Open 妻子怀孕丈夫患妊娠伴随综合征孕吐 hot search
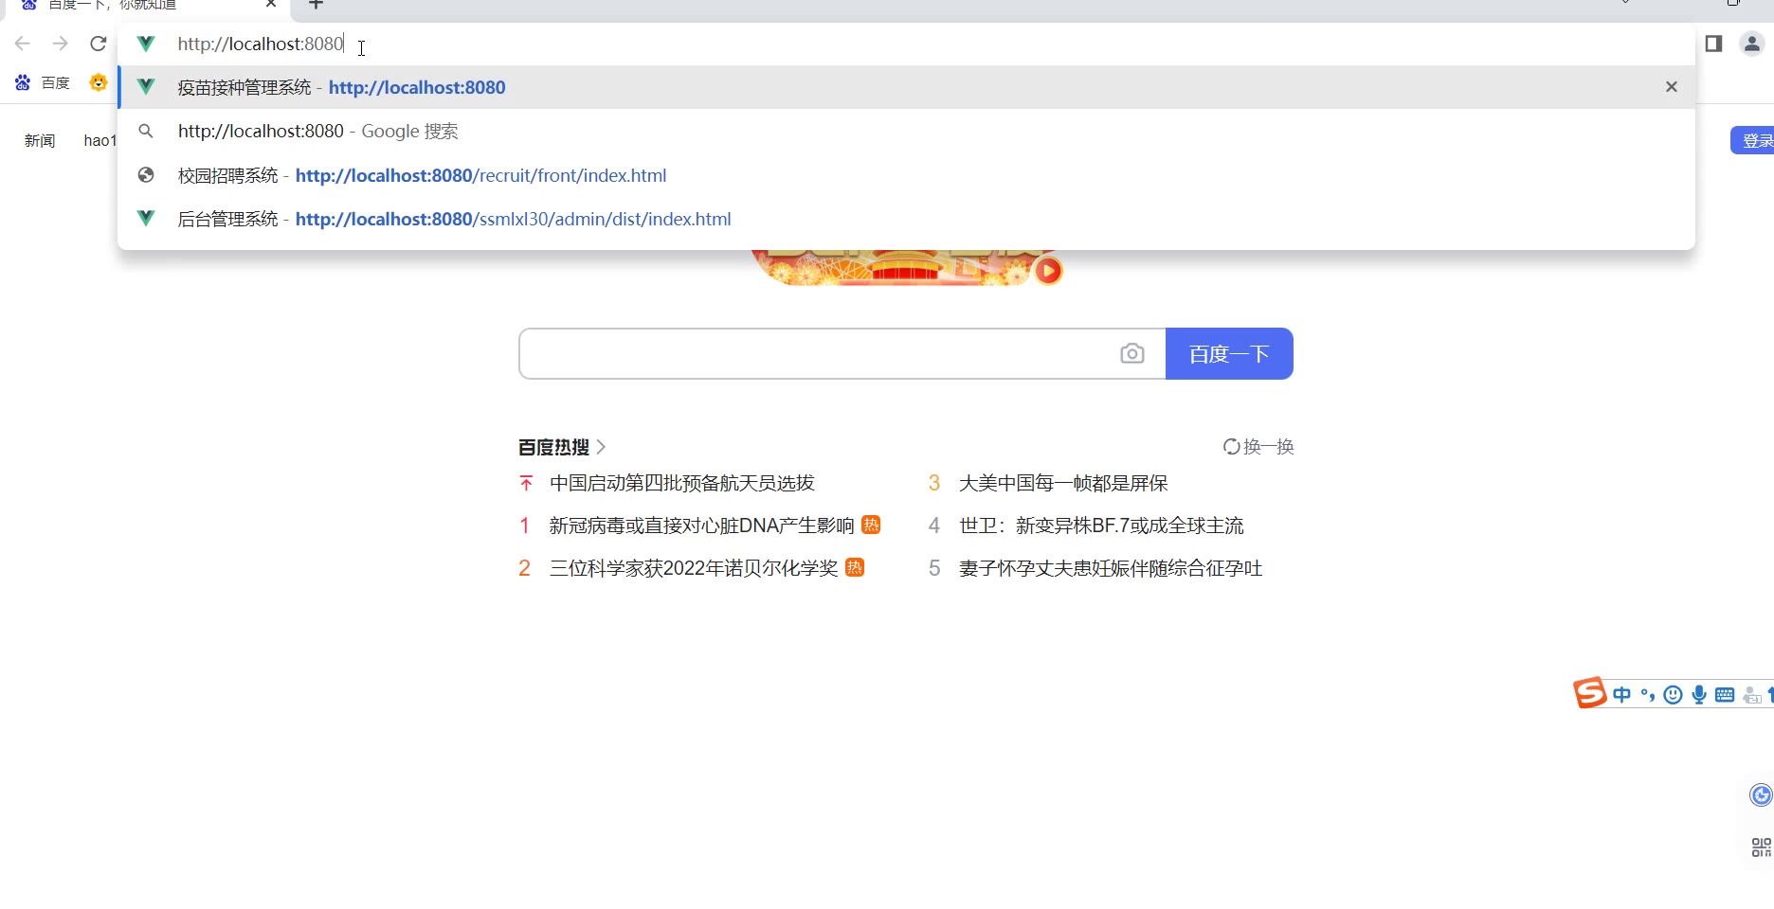The width and height of the screenshot is (1774, 909). click(1111, 568)
